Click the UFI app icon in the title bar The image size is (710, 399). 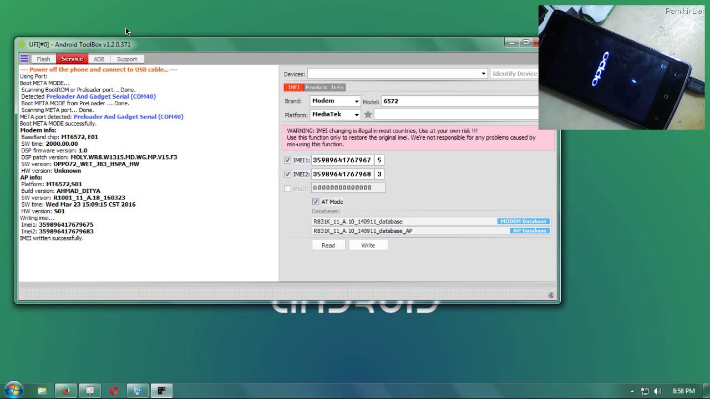[22, 44]
